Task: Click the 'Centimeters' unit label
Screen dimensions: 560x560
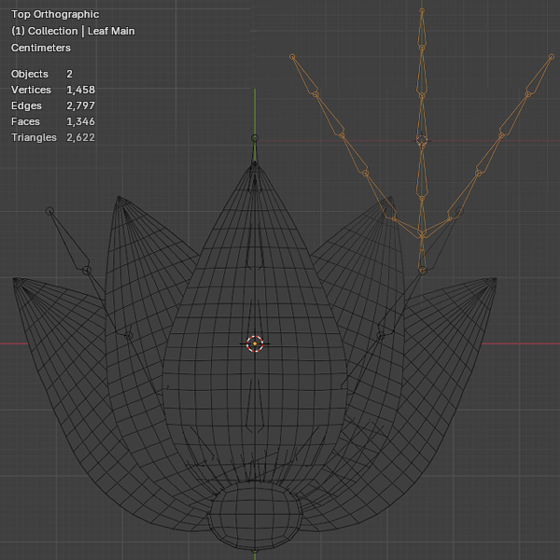Action: (41, 48)
